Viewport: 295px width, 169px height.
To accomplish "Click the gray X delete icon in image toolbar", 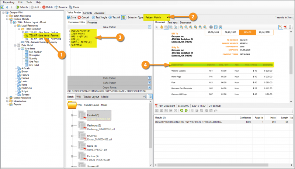I will [176, 110].
